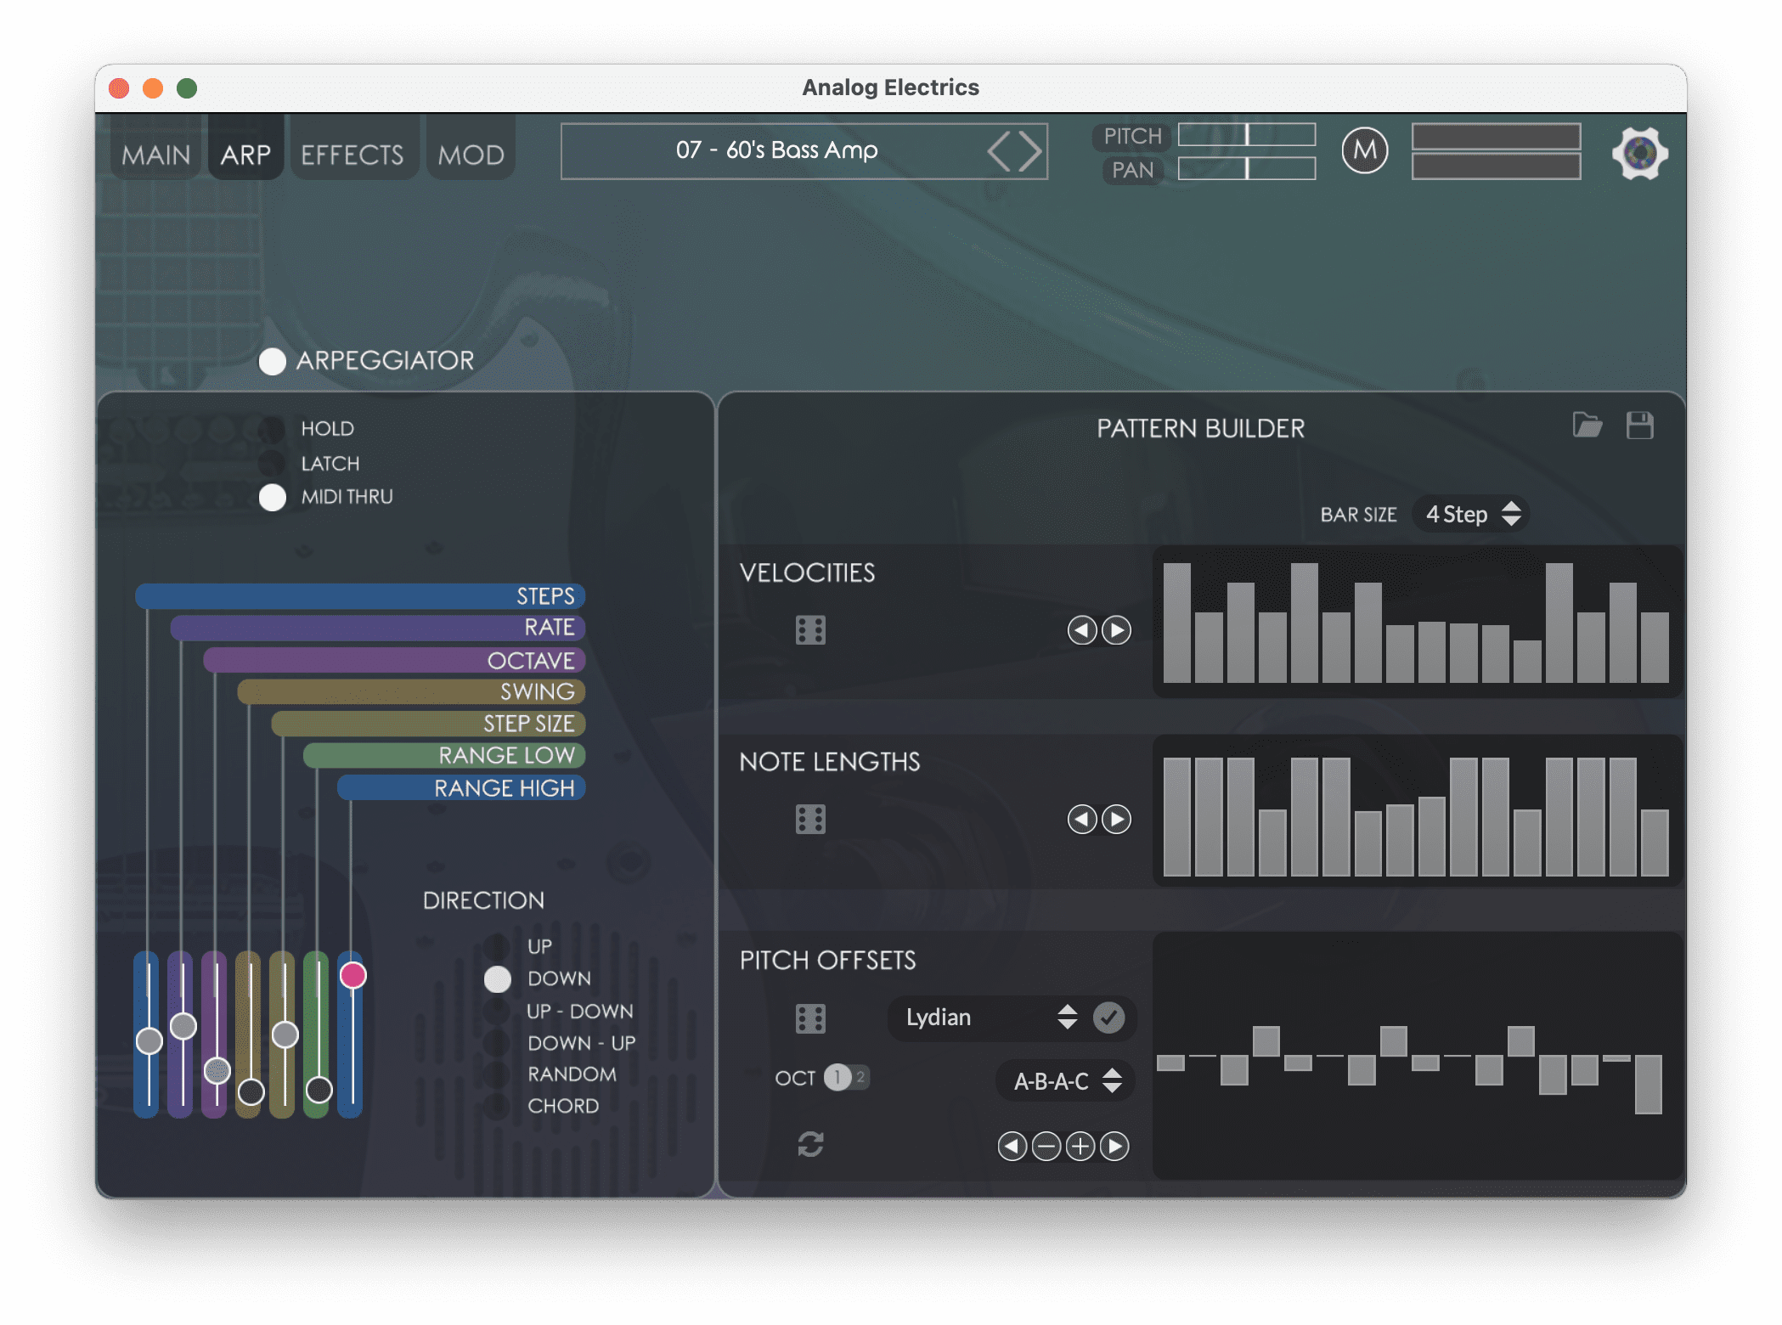
Task: Enable the HOLD option
Action: tap(273, 429)
